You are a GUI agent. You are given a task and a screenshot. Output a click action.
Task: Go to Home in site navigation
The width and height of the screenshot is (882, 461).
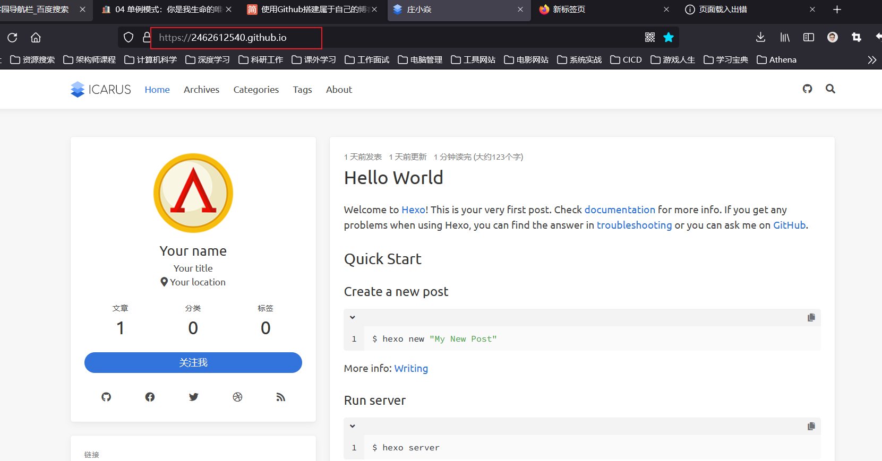click(157, 90)
